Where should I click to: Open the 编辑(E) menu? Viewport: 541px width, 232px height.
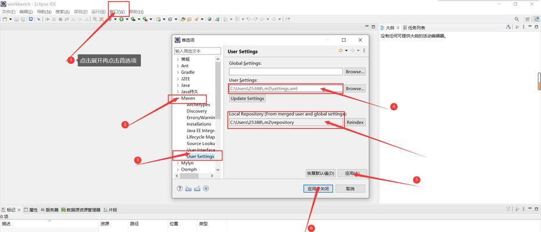[x=26, y=12]
